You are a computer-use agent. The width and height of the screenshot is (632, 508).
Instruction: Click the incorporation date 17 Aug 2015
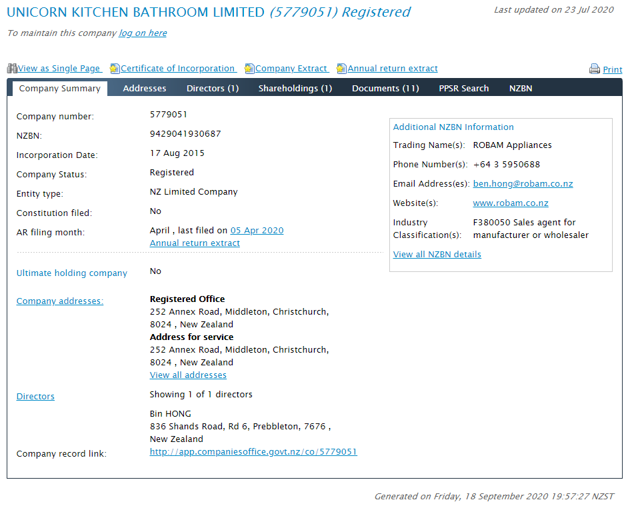coord(177,153)
